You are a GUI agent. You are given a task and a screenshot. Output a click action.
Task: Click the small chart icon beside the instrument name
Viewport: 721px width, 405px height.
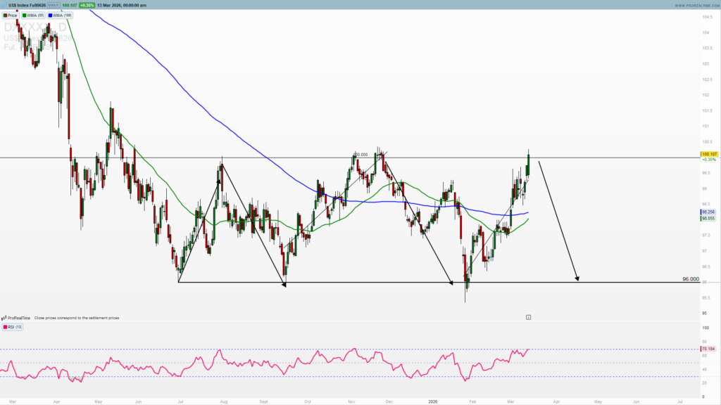click(5, 5)
